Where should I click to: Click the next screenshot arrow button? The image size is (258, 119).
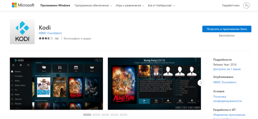201,83
